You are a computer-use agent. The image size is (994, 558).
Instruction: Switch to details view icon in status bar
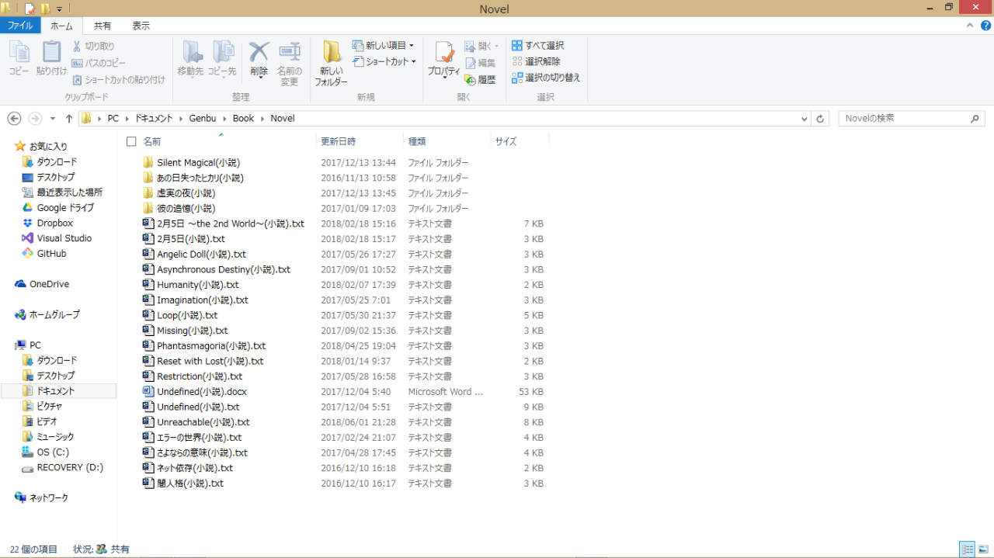click(967, 549)
